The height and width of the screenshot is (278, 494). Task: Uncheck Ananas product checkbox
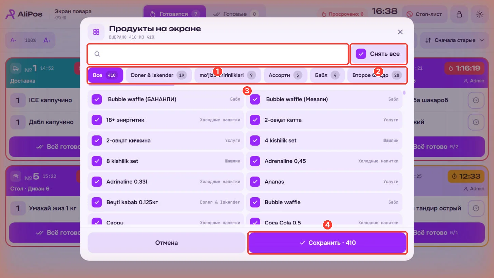click(x=255, y=182)
